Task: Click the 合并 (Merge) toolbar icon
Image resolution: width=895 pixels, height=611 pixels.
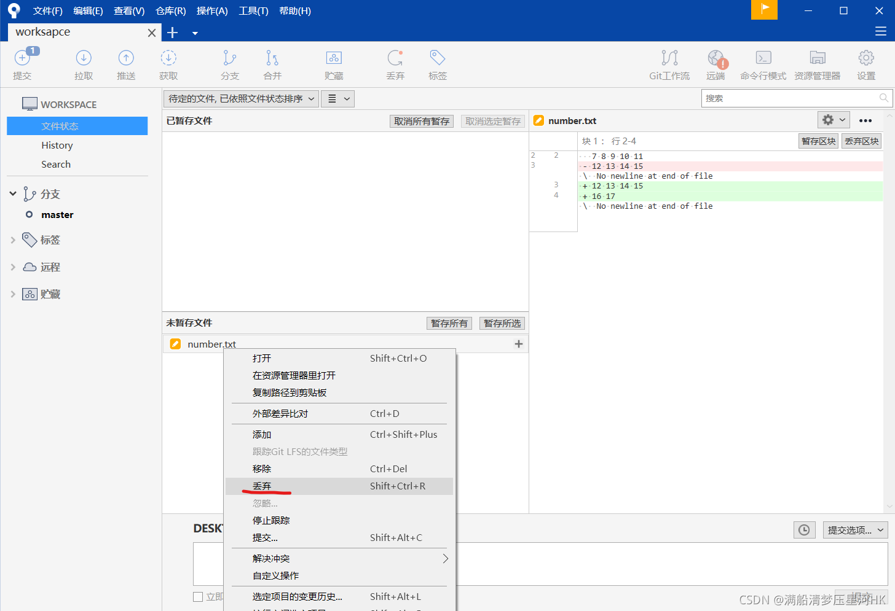Action: pos(272,58)
